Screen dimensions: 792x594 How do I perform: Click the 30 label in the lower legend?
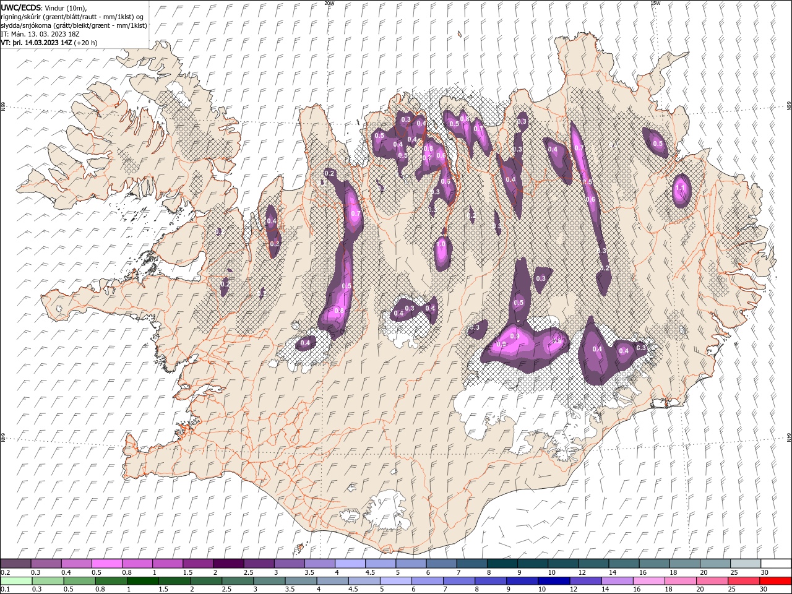pos(765,590)
